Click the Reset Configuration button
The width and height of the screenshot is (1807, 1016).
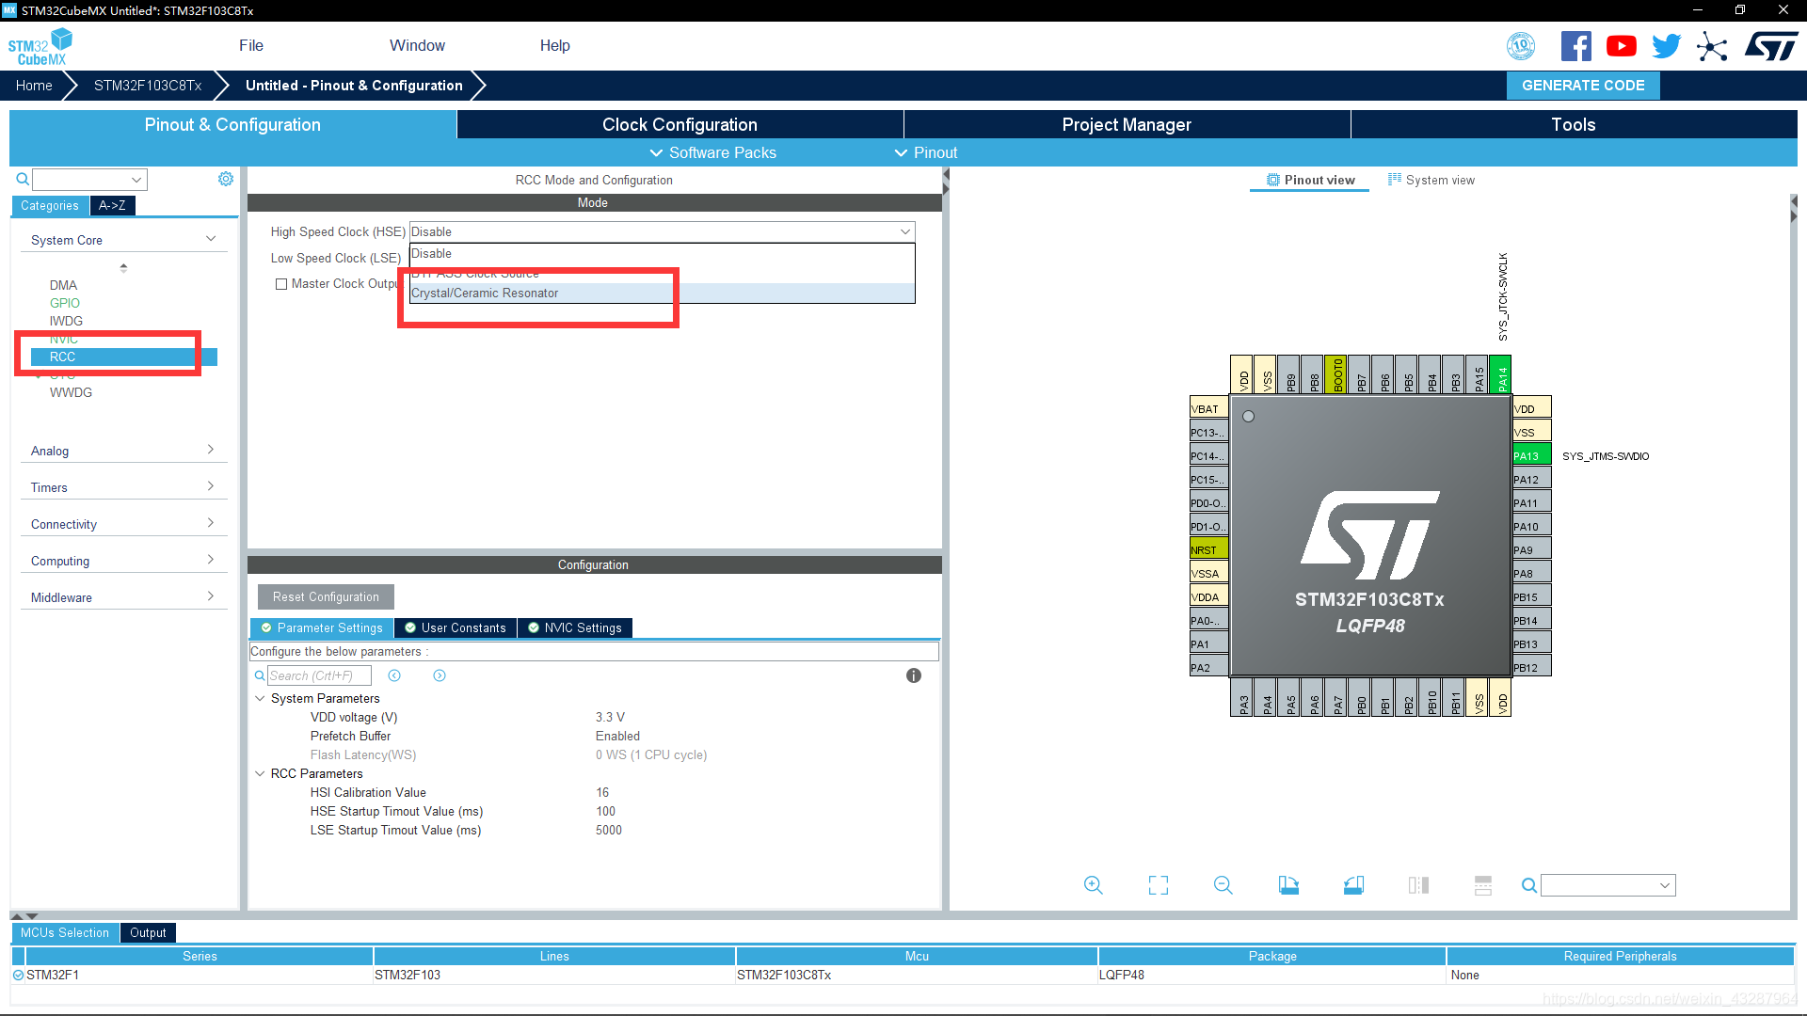pyautogui.click(x=326, y=596)
